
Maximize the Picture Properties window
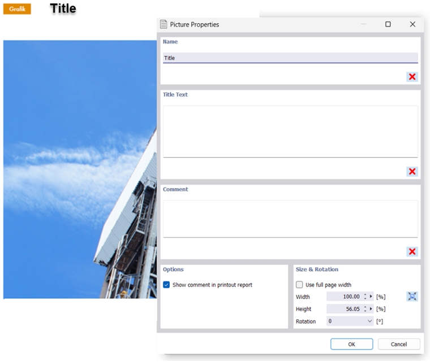point(388,24)
